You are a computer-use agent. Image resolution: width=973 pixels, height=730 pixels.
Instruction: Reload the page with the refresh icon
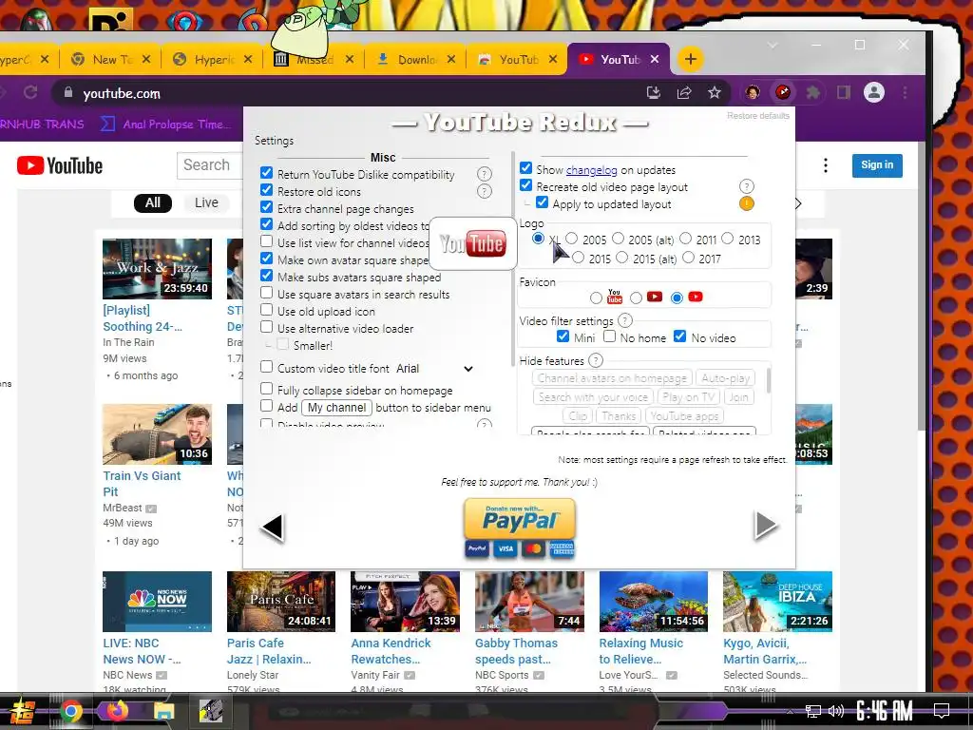pyautogui.click(x=30, y=92)
